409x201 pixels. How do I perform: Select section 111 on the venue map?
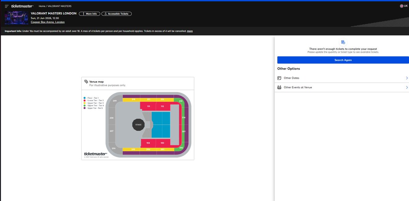(x=148, y=106)
